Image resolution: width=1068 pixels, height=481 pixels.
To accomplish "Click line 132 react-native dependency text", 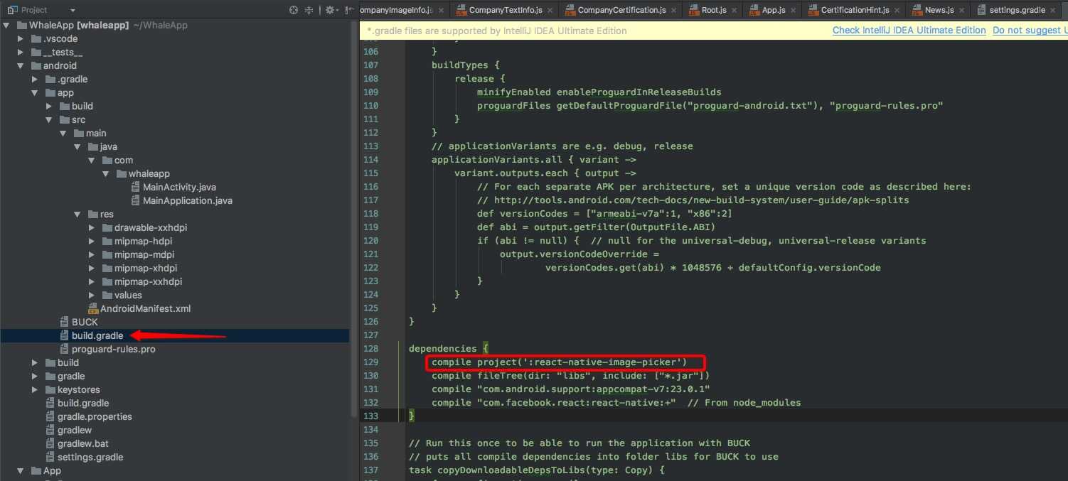I will tap(554, 403).
